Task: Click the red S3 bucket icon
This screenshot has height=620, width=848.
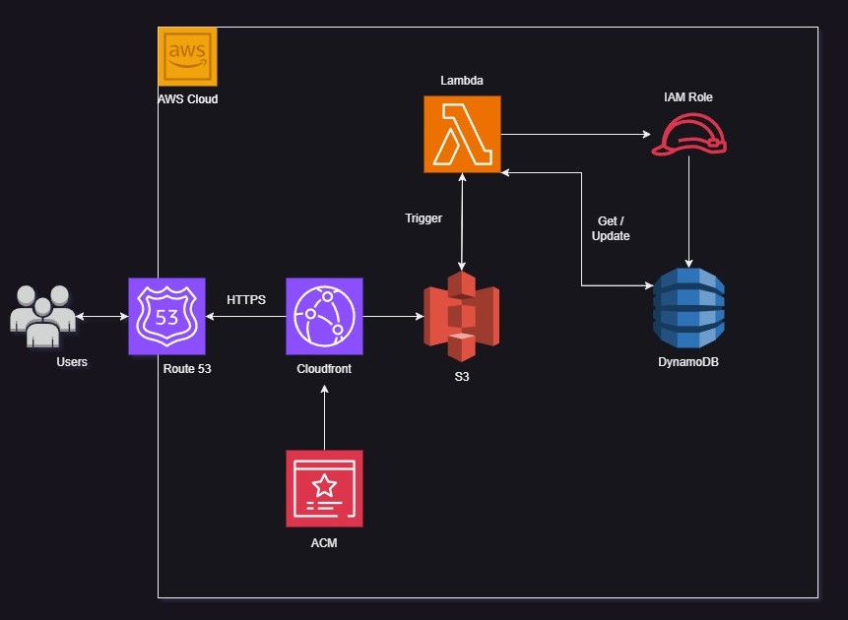Action: pyautogui.click(x=461, y=316)
